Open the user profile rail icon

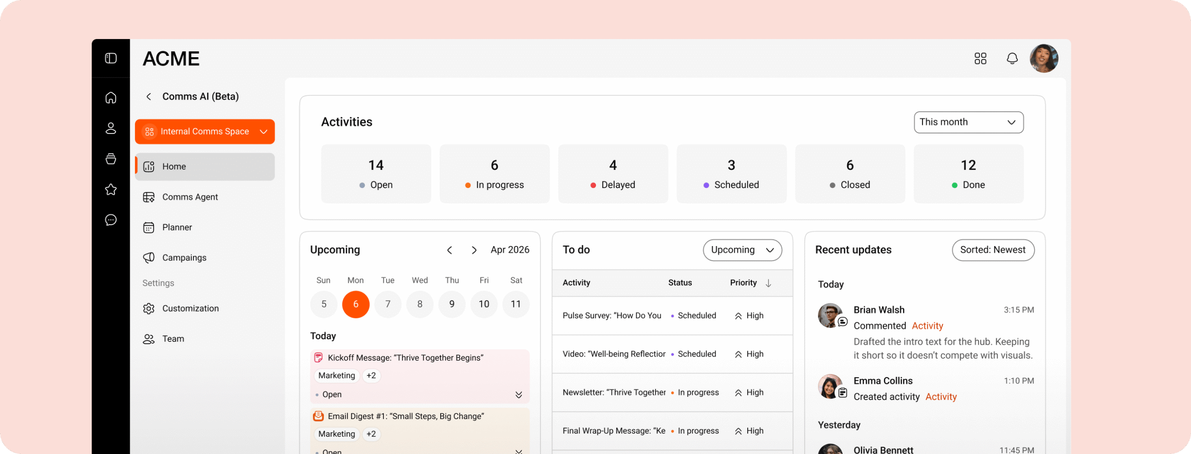point(111,128)
